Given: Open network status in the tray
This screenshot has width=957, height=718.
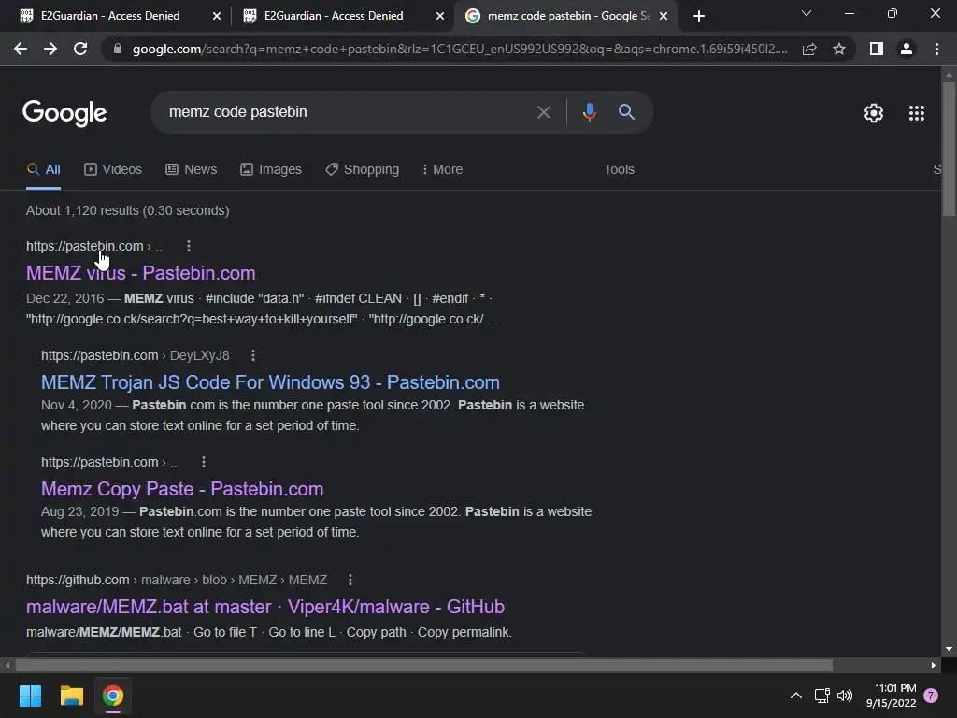Looking at the screenshot, I should click(x=821, y=696).
